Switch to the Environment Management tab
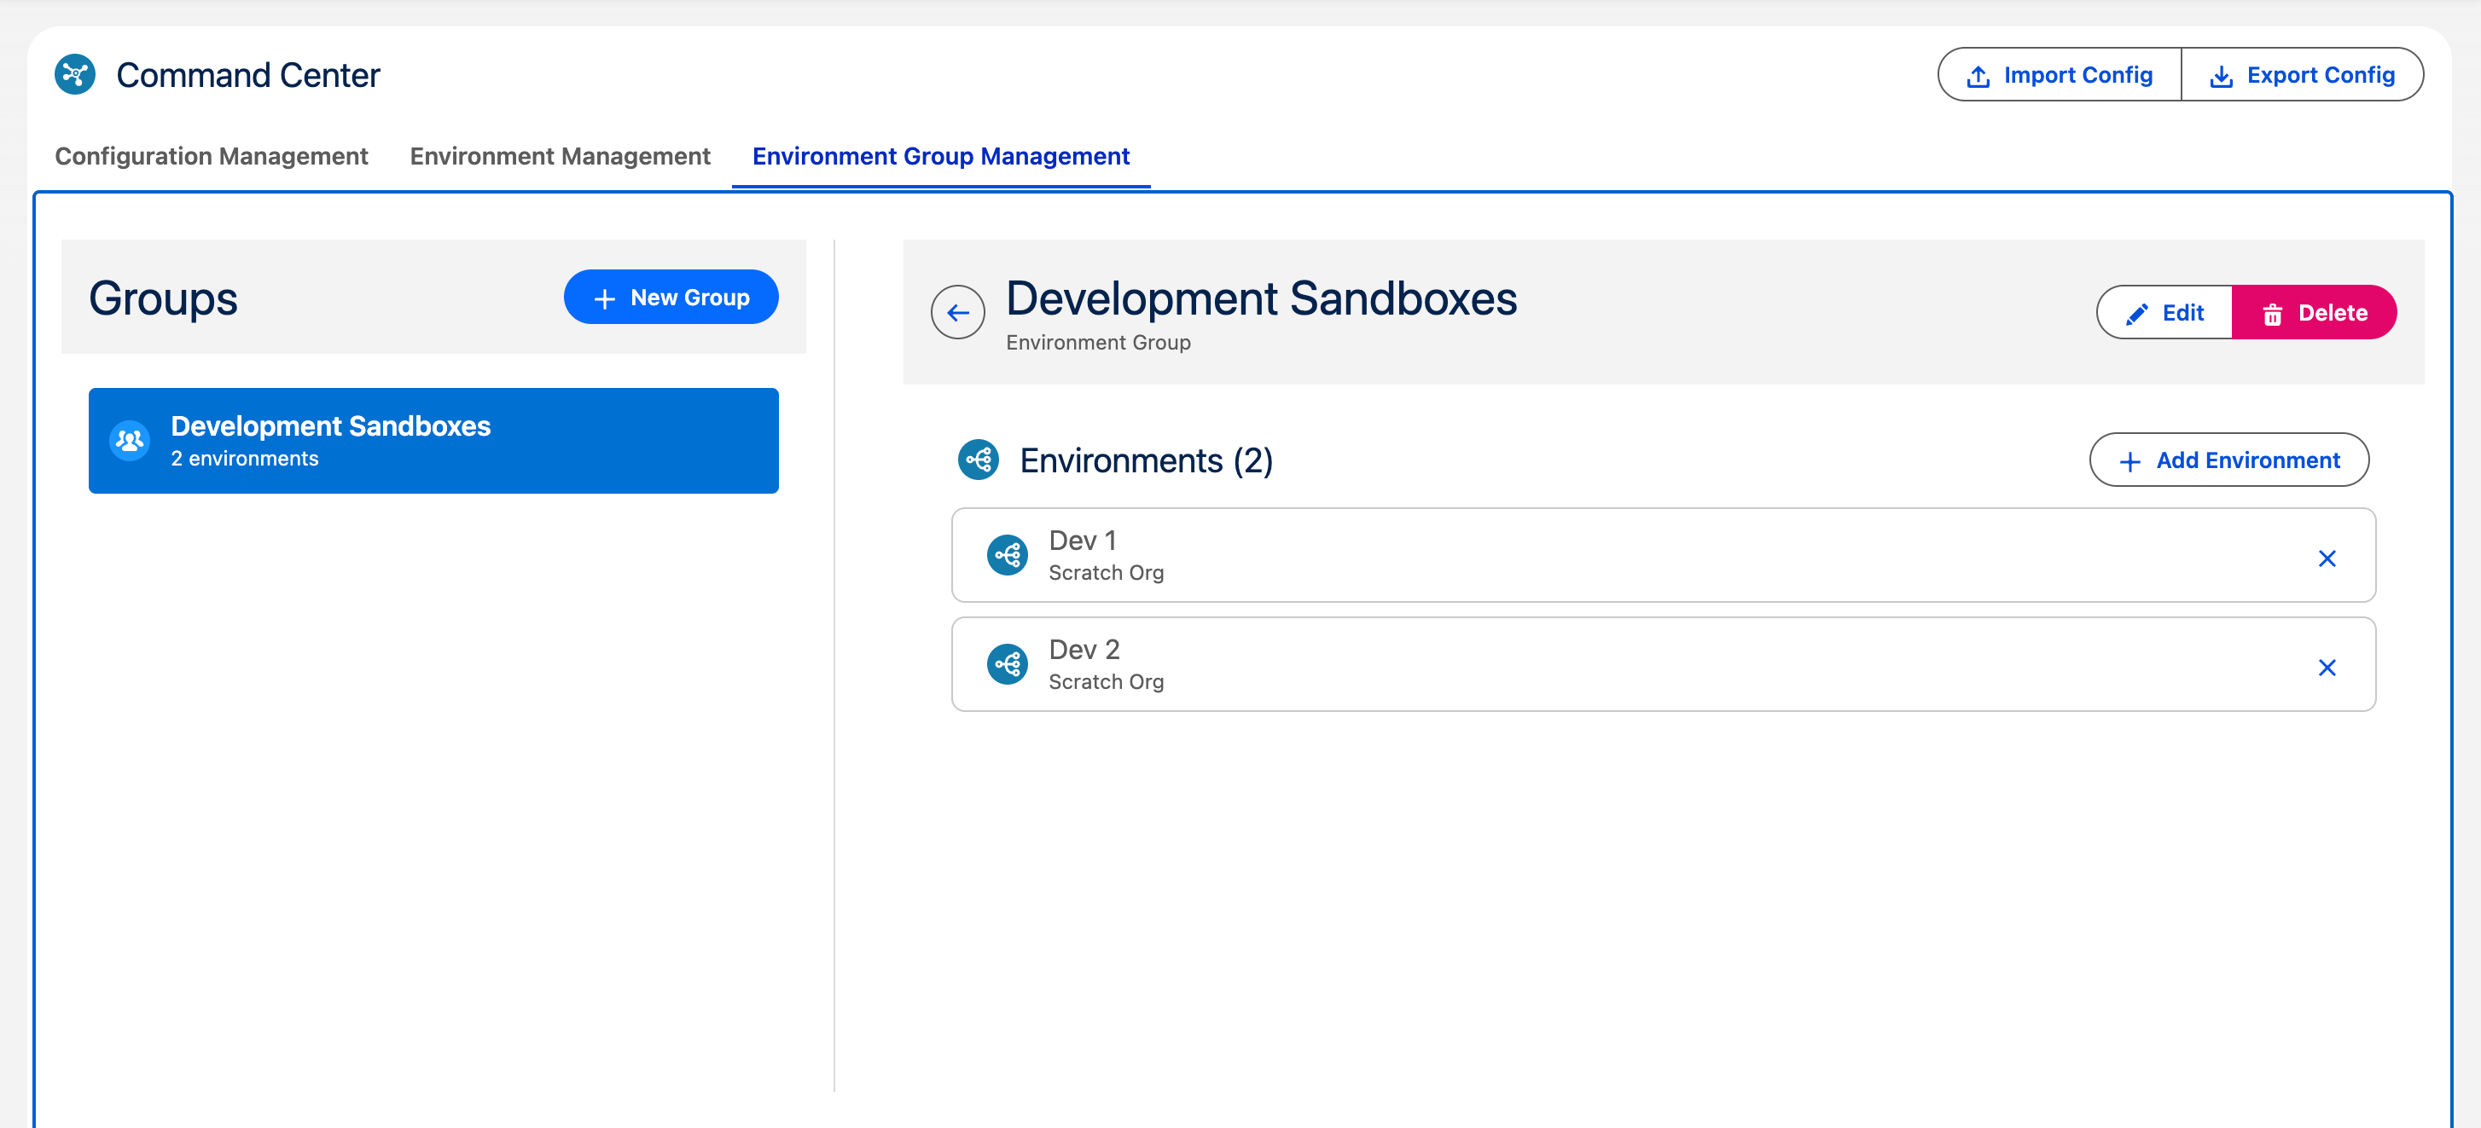Screen dimensions: 2481x1128 click(559, 156)
